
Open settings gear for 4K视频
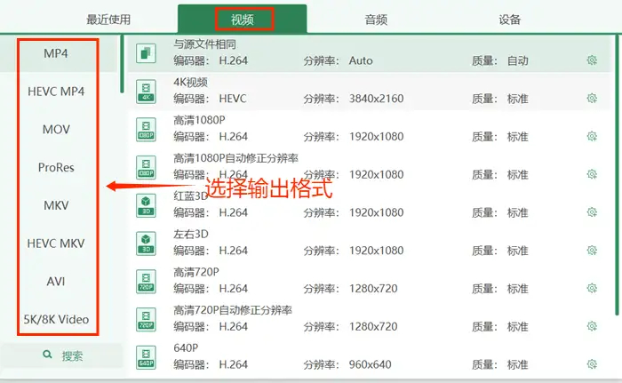pos(592,98)
